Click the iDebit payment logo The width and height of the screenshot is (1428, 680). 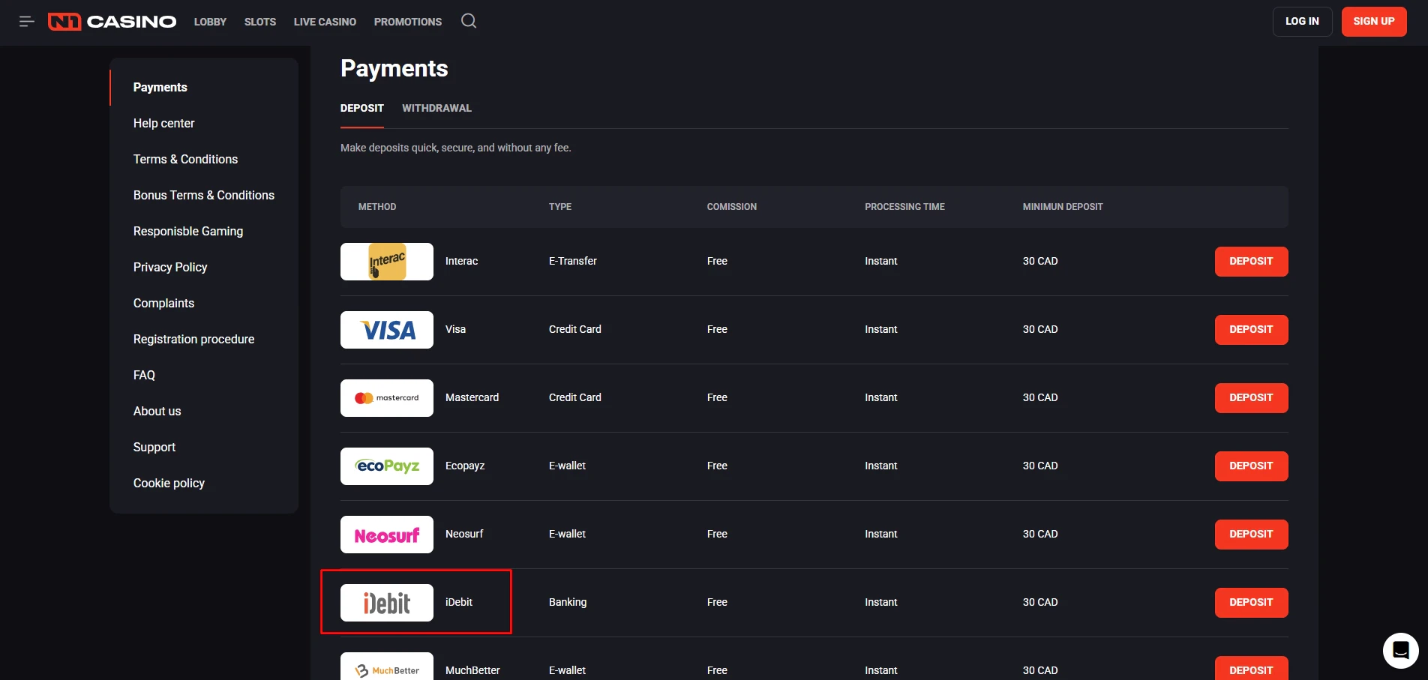coord(387,603)
